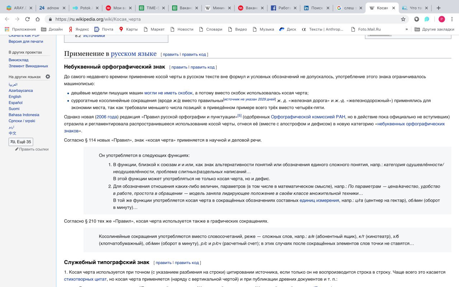Image resolution: width=459 pixels, height=287 pixels.
Task: Open the Новости bookmark
Action: [181, 29]
